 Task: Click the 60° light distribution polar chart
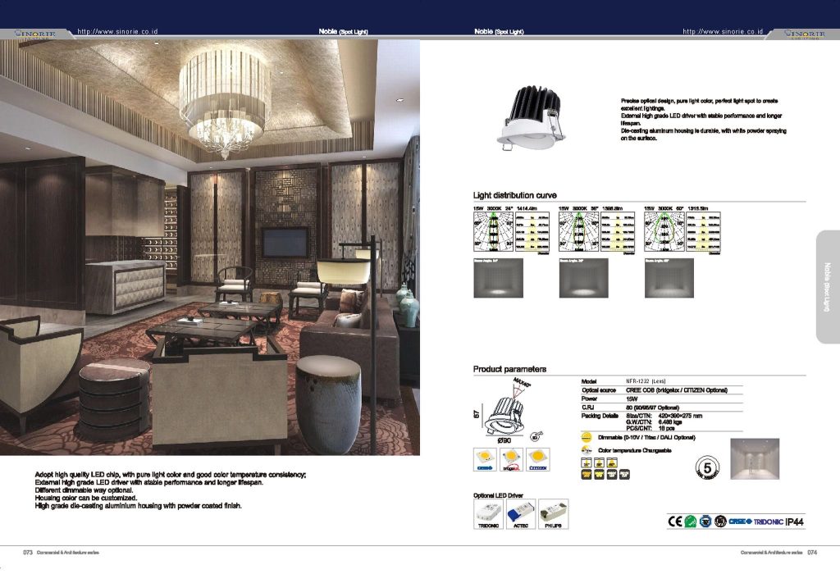[661, 234]
